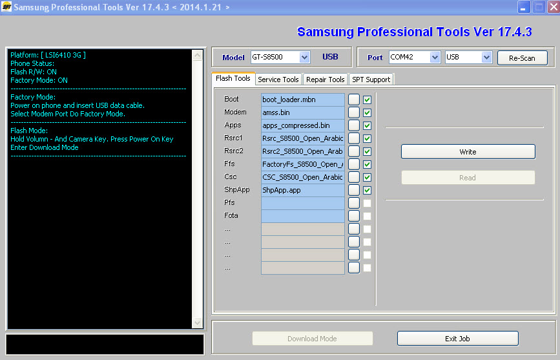Switch to the SPT Support tab
The image size is (560, 360).
point(371,79)
